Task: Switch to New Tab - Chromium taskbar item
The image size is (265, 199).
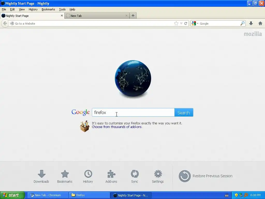Action: [x=48, y=195]
